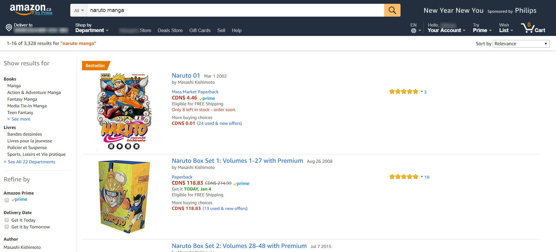Open the shopping cart icon
Image resolution: width=556 pixels, height=252 pixels.
[x=533, y=28]
